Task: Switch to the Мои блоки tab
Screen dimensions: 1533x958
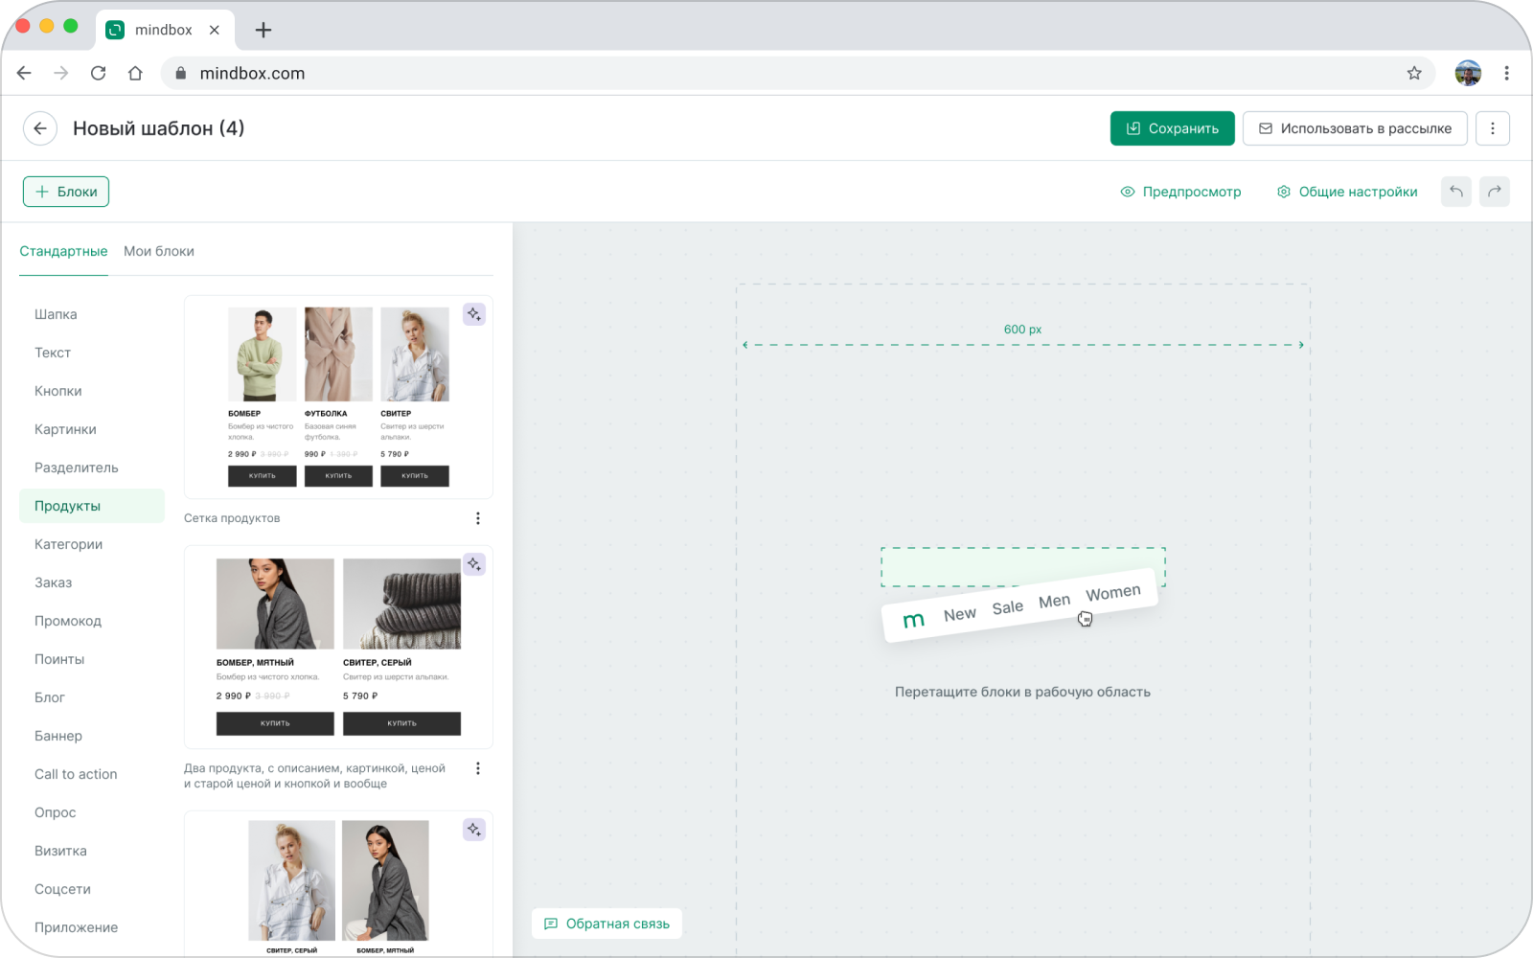Action: click(x=159, y=251)
